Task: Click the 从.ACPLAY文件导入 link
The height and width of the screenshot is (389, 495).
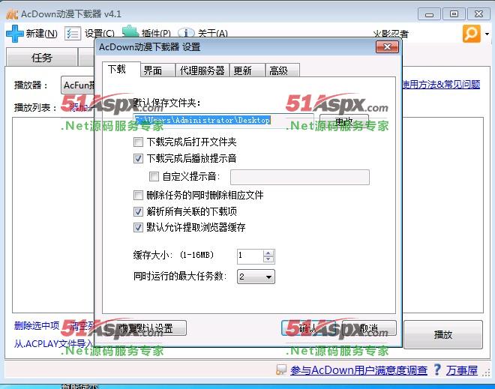Action: [53, 343]
